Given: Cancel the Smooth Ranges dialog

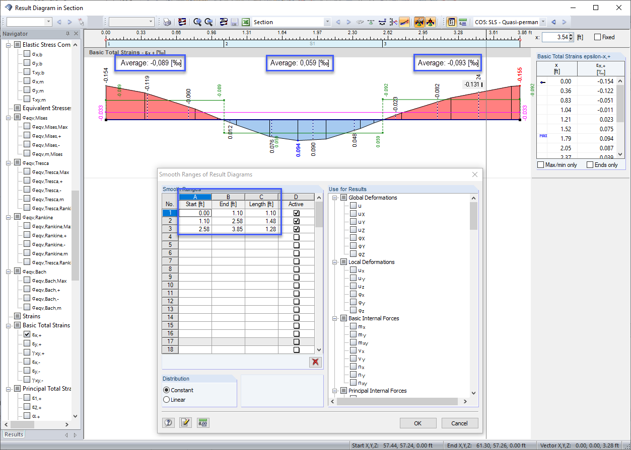Looking at the screenshot, I should [459, 422].
